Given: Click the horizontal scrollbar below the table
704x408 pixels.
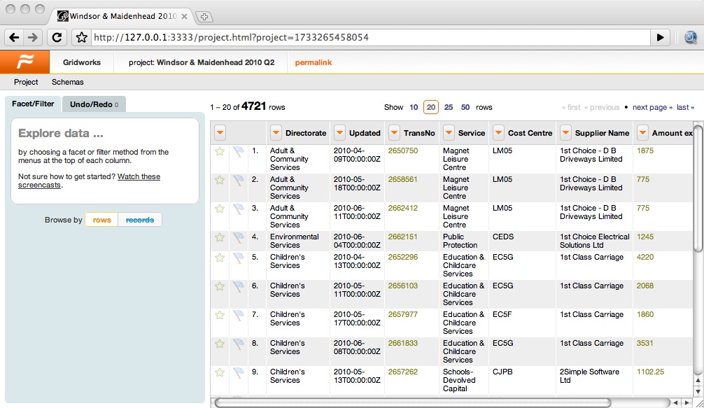Looking at the screenshot, I should 412,402.
